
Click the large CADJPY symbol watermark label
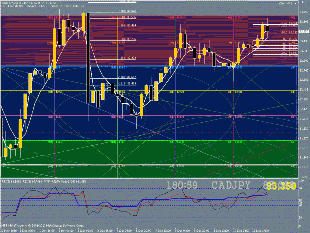point(231,185)
